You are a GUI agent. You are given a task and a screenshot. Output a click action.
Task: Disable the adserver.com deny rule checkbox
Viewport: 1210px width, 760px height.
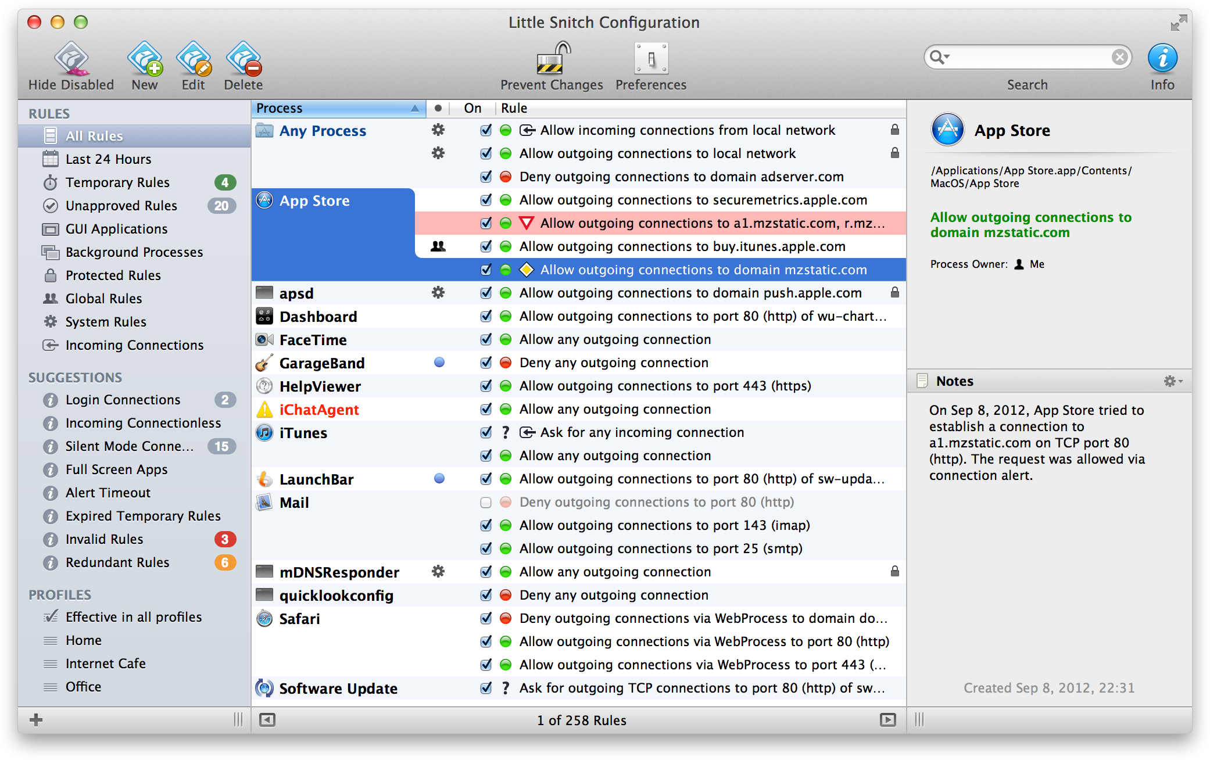tap(486, 177)
